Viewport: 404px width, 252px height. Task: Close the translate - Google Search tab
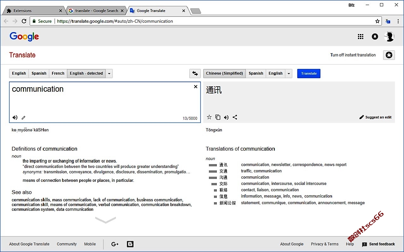(122, 11)
